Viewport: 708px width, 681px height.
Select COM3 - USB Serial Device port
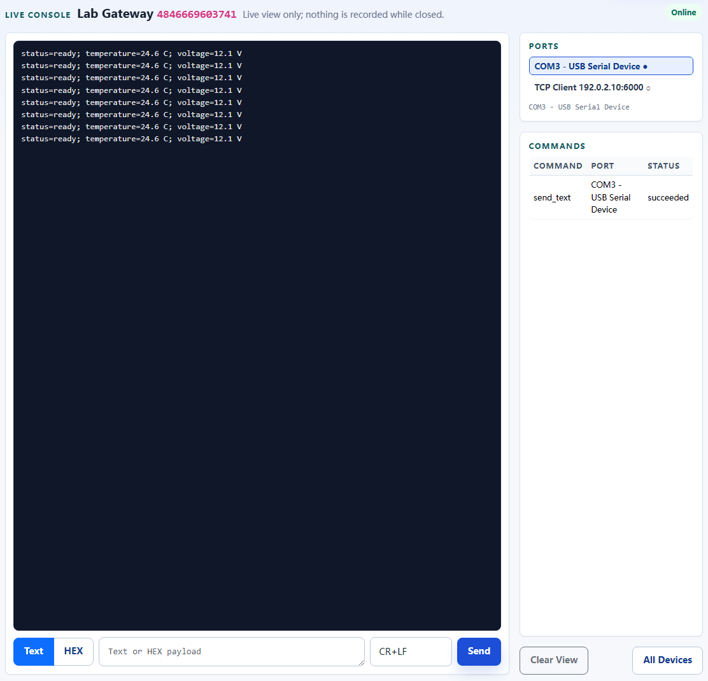[611, 66]
